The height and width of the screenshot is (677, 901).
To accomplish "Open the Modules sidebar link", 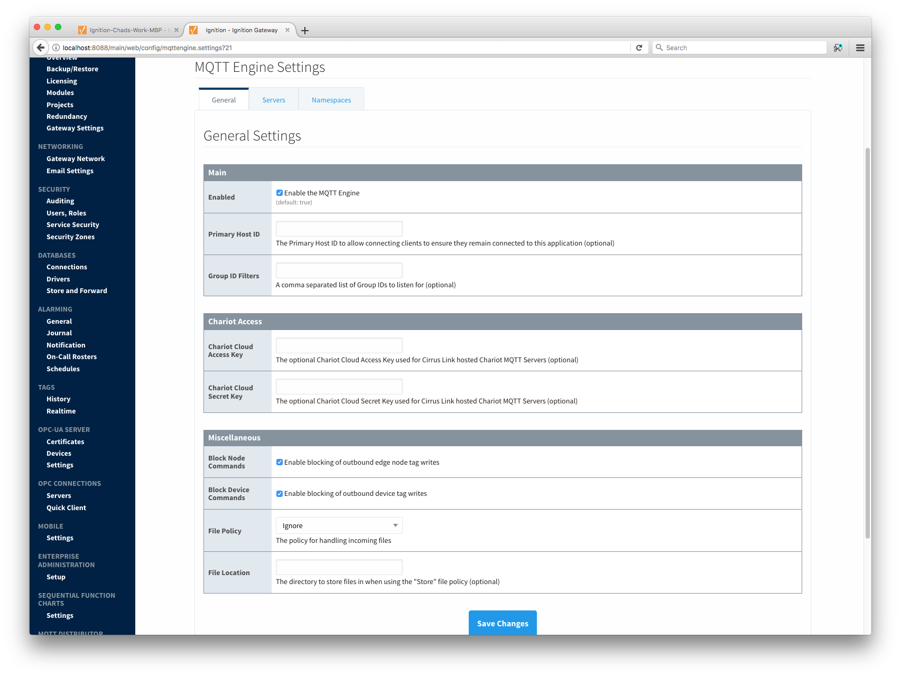I will point(60,93).
